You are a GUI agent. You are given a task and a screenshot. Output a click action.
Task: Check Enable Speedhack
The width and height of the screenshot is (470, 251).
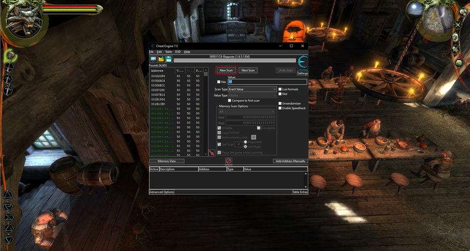click(x=280, y=108)
